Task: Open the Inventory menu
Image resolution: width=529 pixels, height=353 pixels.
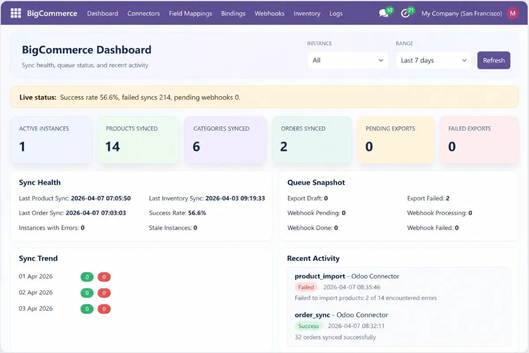Action: pos(307,13)
